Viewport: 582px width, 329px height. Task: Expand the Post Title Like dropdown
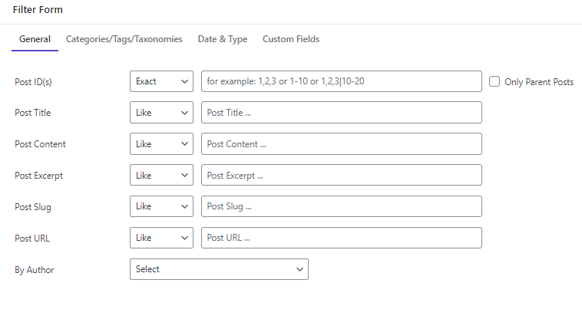click(x=161, y=113)
